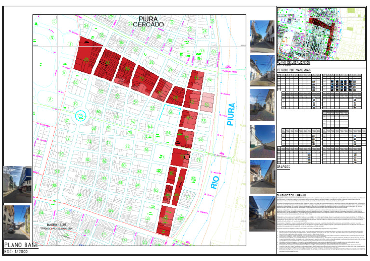Click the small centered table without photos

point(335,119)
